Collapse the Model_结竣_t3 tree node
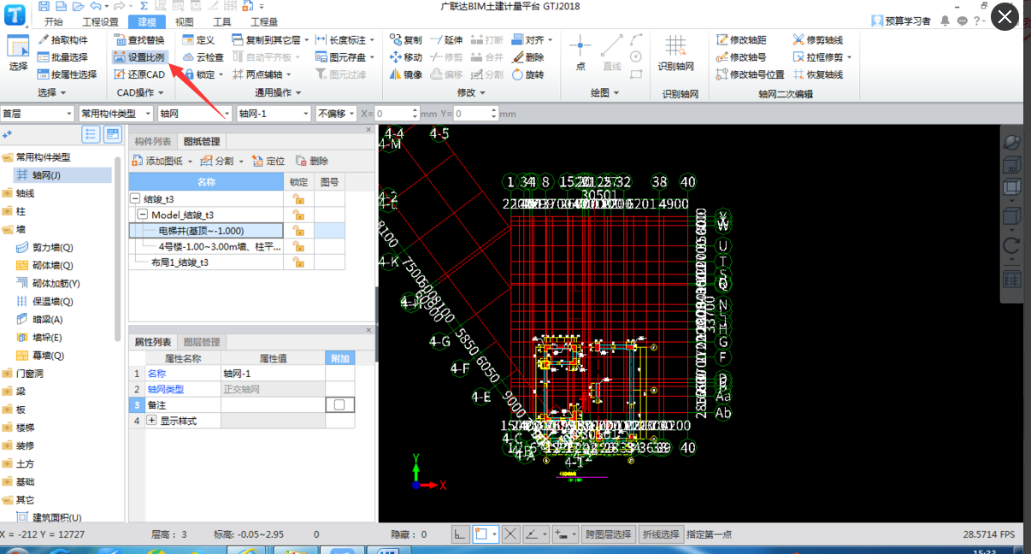This screenshot has height=554, width=1031. [x=143, y=215]
